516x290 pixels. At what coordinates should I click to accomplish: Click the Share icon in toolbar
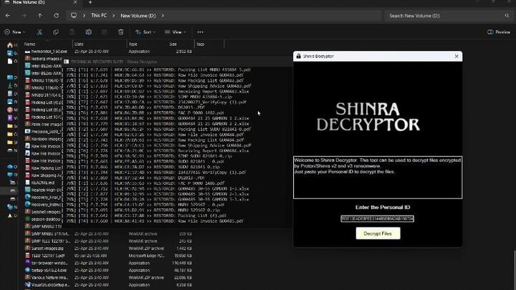(105, 32)
